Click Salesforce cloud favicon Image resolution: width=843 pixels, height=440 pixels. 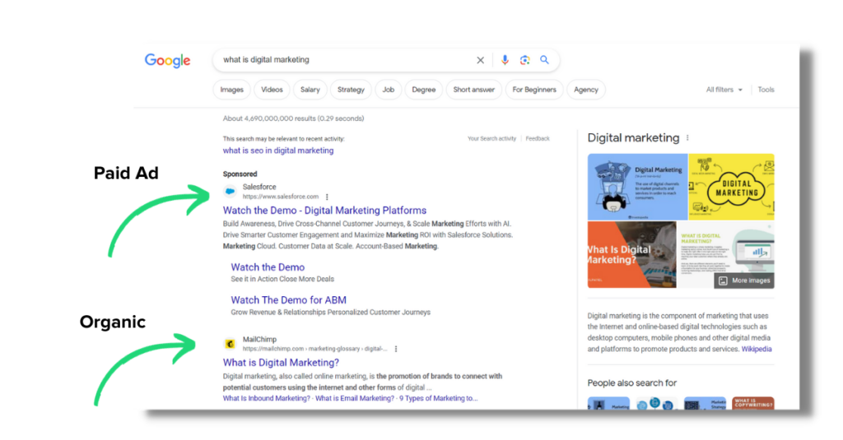(x=230, y=192)
